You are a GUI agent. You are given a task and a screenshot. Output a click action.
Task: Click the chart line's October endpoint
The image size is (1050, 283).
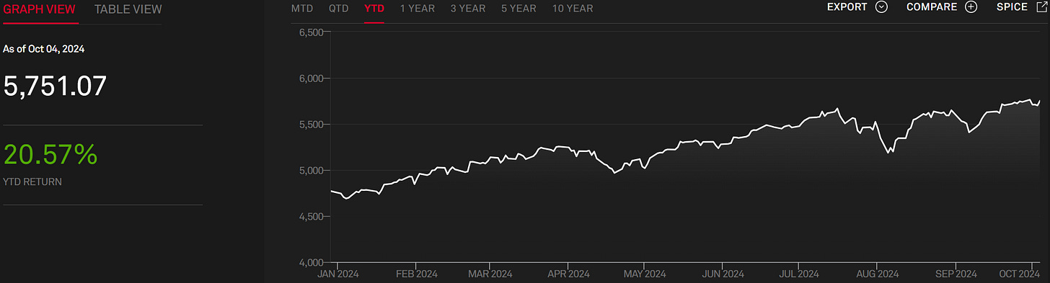(1039, 100)
